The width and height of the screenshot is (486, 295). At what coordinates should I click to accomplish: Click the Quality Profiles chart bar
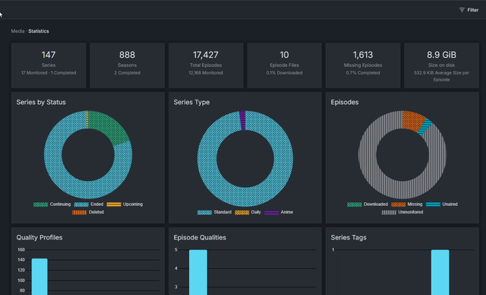[39, 277]
